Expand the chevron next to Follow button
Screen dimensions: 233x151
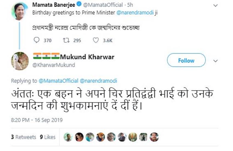(x=215, y=61)
